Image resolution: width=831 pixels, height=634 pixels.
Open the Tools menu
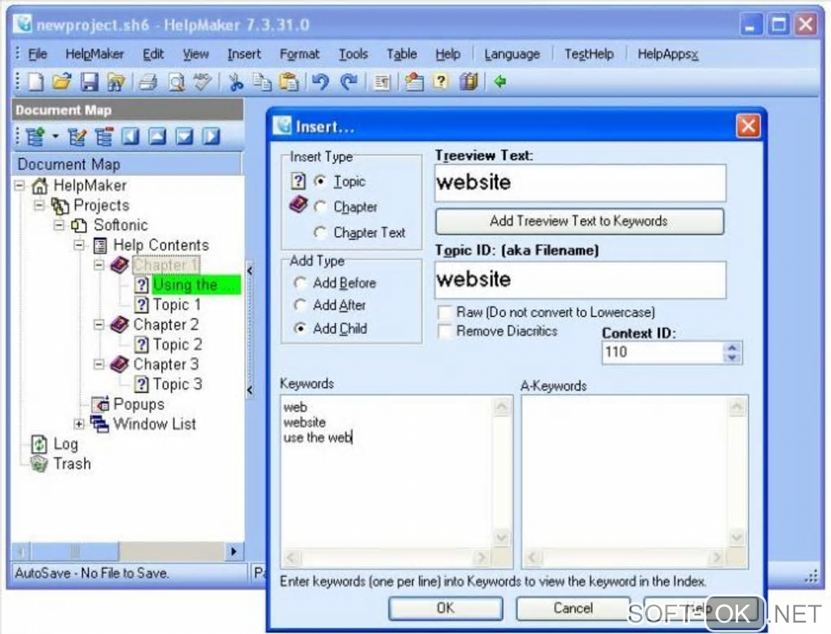[353, 54]
